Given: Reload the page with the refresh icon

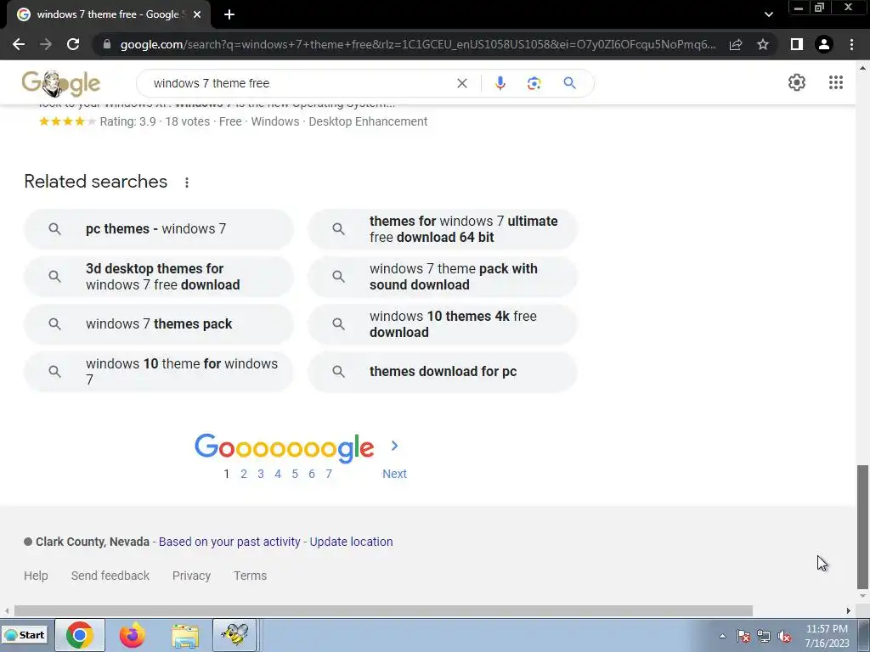Looking at the screenshot, I should click(x=73, y=44).
